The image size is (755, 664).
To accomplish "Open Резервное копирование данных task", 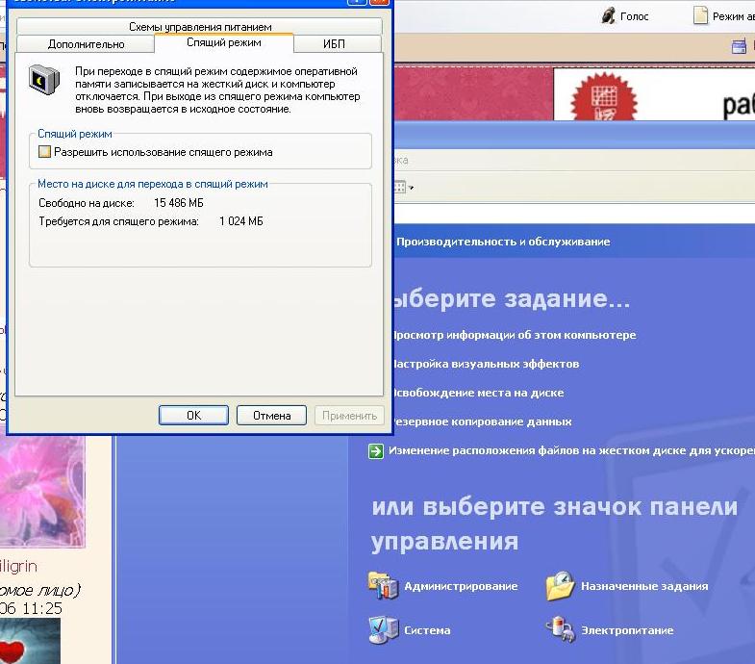I will pyautogui.click(x=482, y=421).
